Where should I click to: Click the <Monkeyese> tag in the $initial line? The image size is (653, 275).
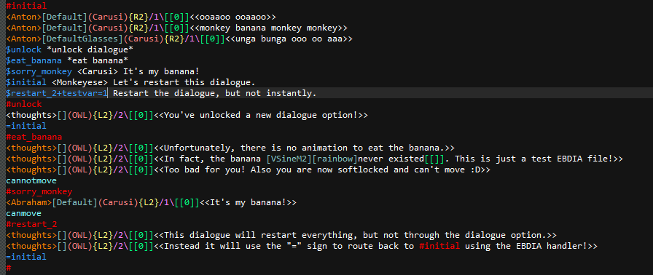[80, 82]
